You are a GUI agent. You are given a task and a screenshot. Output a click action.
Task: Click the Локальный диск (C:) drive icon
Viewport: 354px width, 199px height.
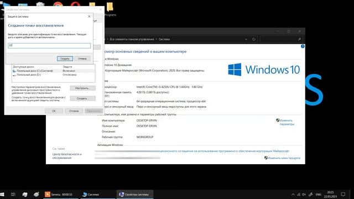point(14,71)
